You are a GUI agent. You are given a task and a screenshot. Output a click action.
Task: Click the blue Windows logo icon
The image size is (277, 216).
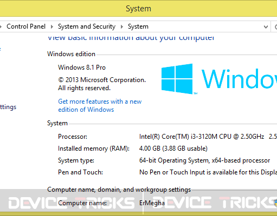point(177,79)
